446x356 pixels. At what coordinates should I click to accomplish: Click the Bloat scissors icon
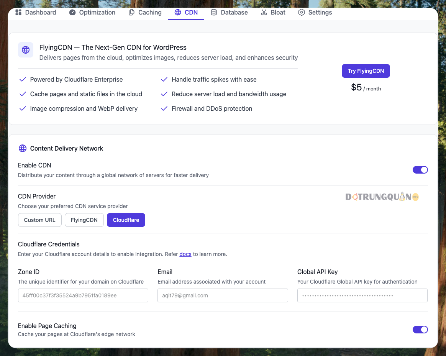point(264,12)
